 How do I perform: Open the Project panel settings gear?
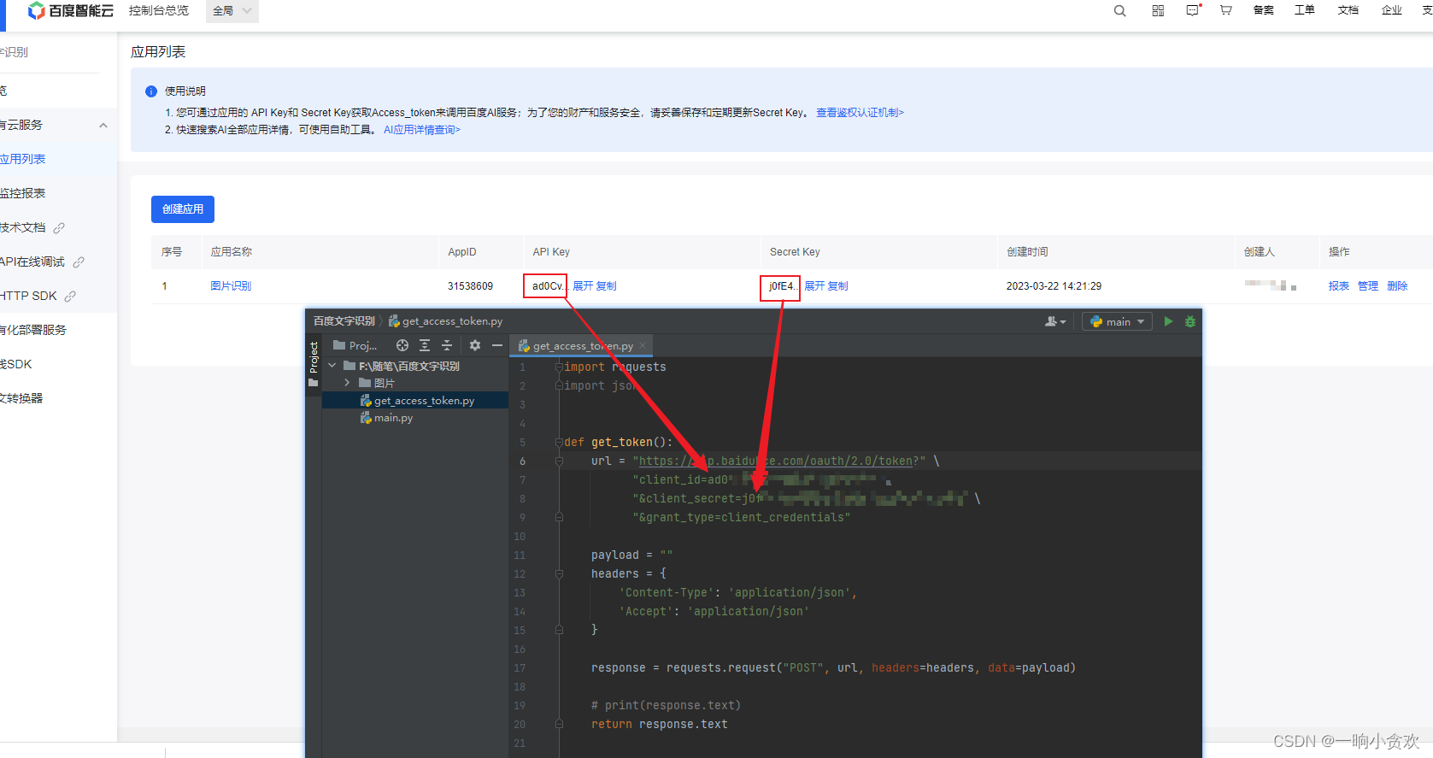tap(475, 345)
